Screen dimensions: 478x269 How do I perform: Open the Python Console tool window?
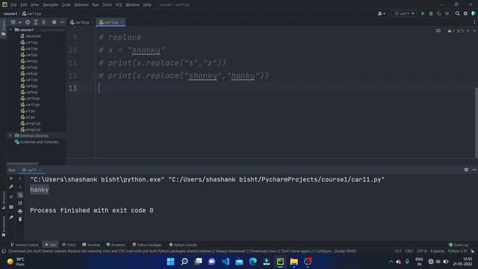[x=183, y=244]
